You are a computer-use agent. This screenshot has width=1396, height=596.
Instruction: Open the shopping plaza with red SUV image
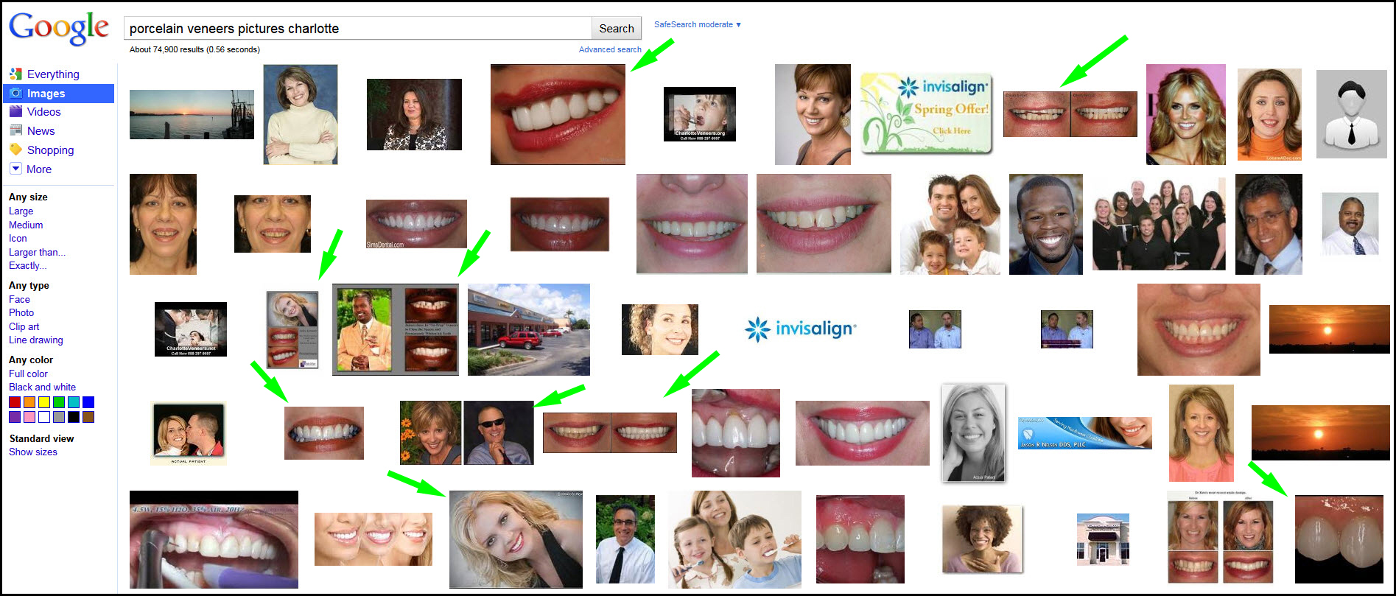[529, 329]
